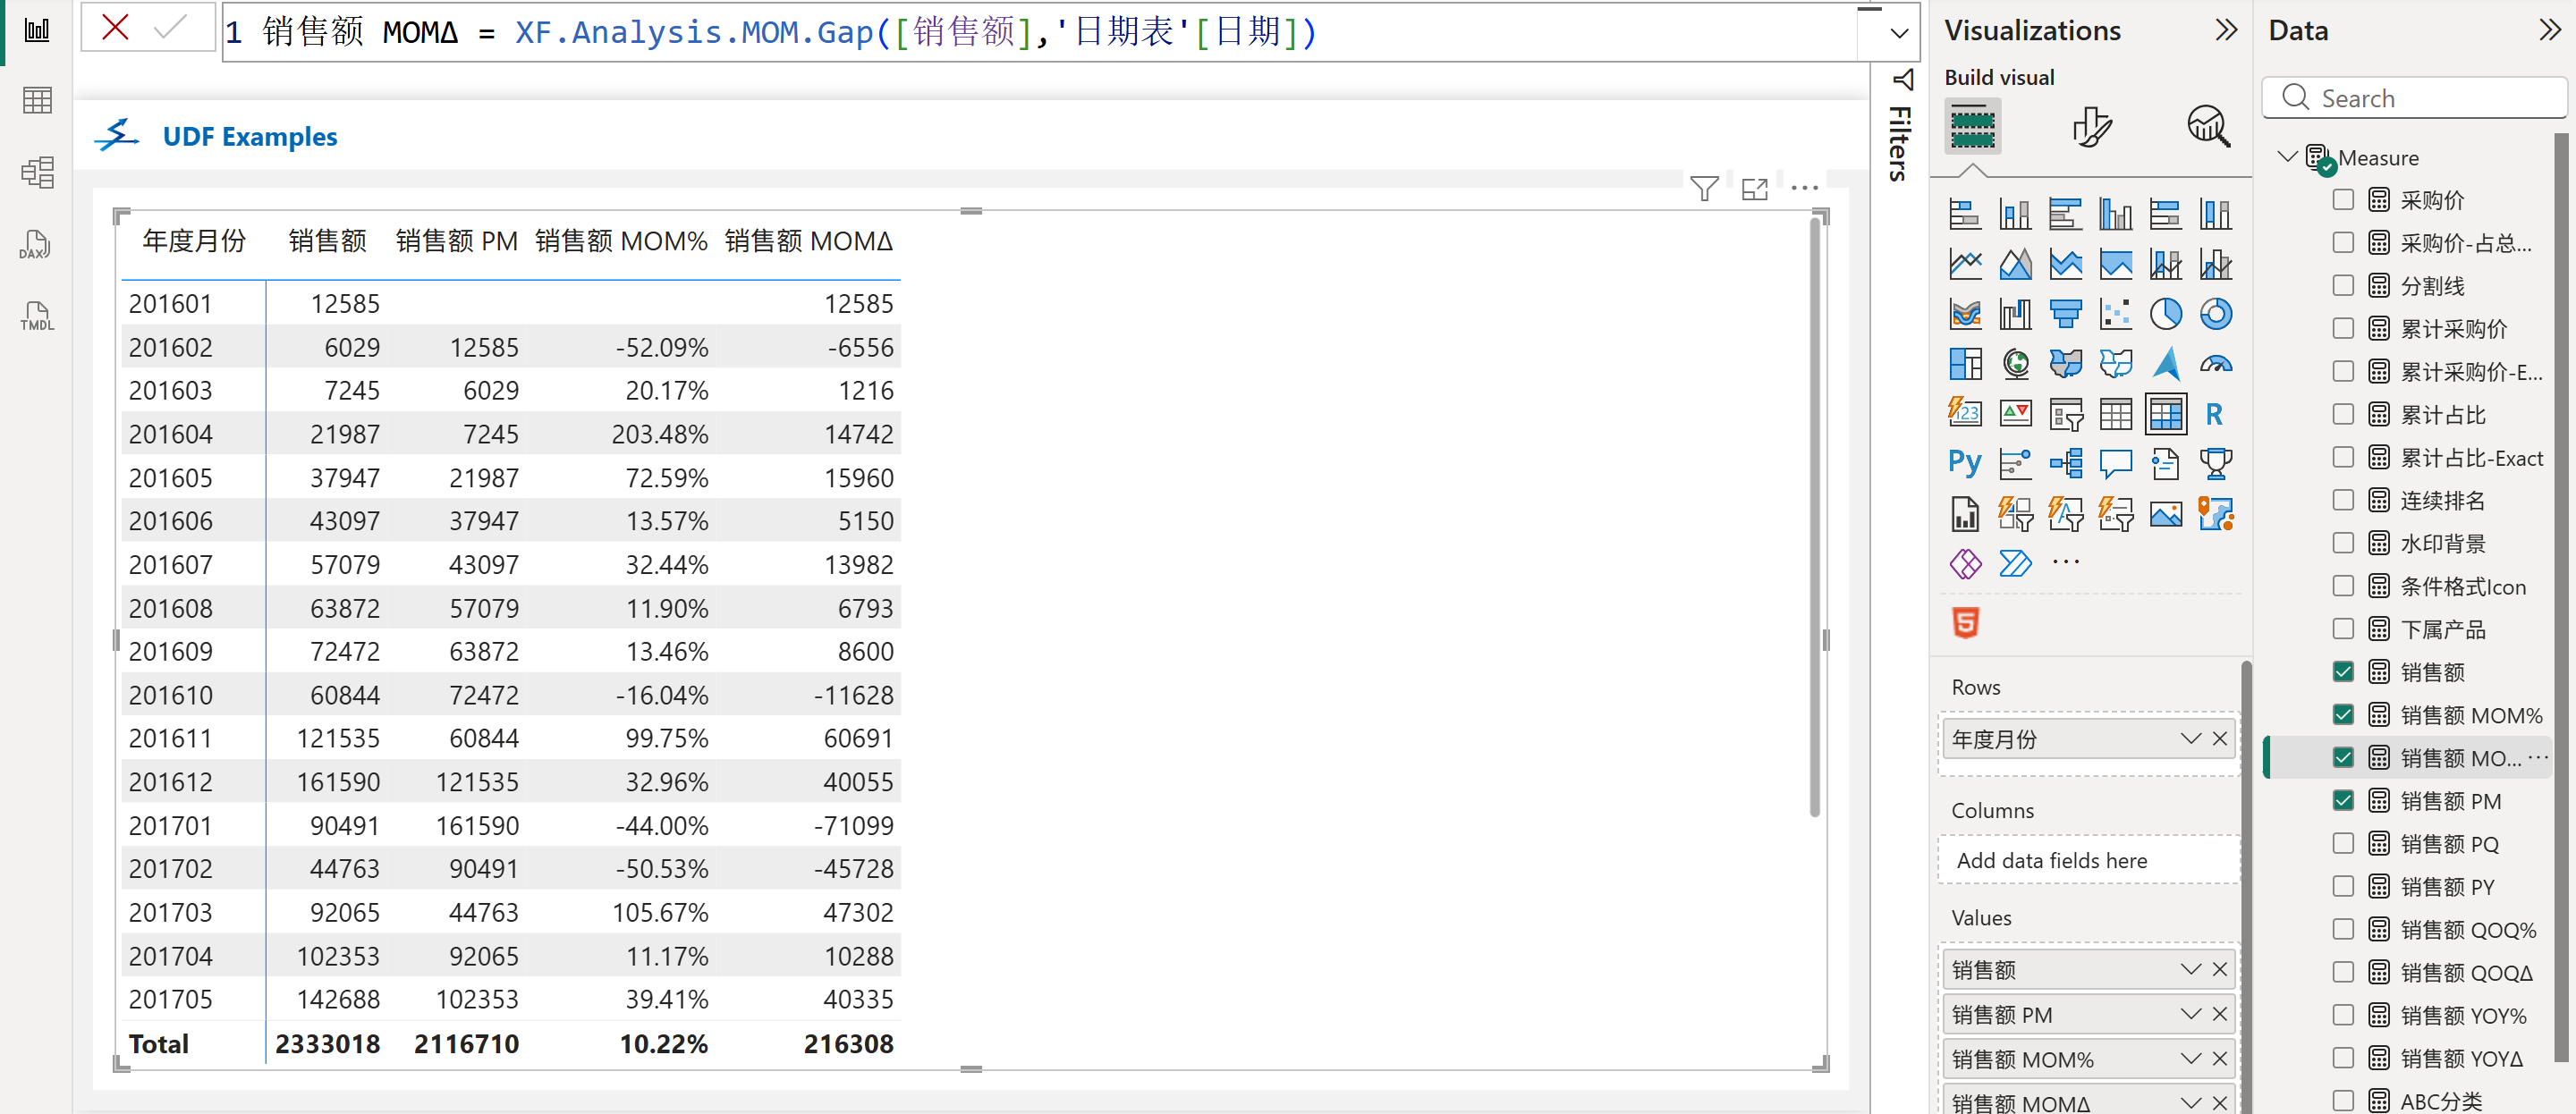Image resolution: width=2576 pixels, height=1114 pixels.
Task: Select the Python visual icon
Action: [x=1964, y=463]
